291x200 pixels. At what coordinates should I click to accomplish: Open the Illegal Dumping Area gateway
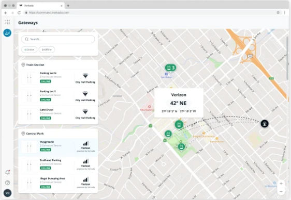58,184
